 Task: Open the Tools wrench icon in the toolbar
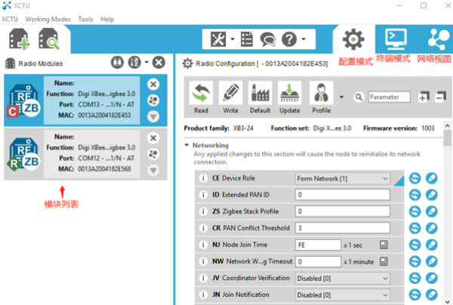218,39
